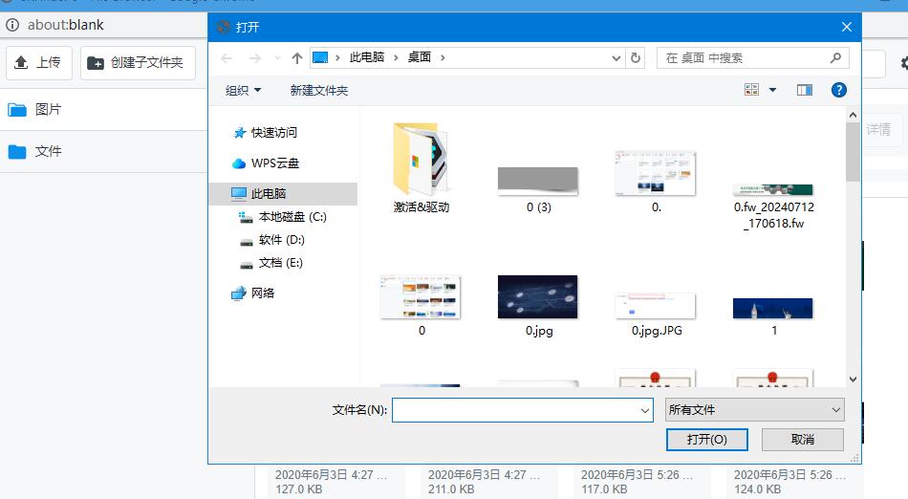The height and width of the screenshot is (499, 908).
Task: Click the 上传 upload button
Action: coord(36,63)
